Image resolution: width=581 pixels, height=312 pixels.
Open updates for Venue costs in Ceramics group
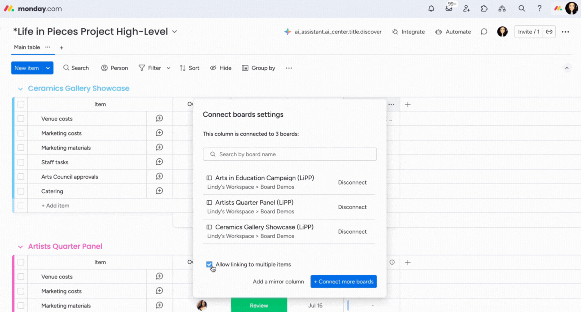point(160,118)
